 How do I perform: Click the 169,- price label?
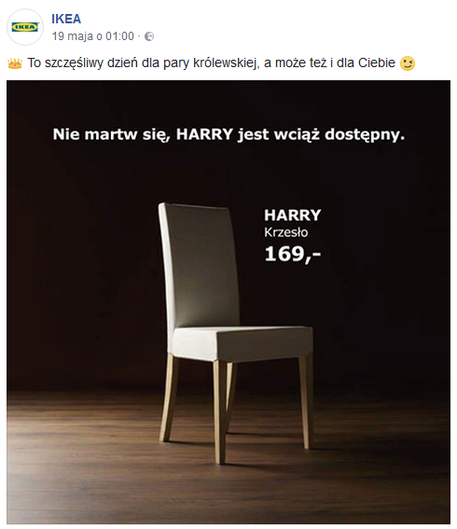[x=293, y=254]
